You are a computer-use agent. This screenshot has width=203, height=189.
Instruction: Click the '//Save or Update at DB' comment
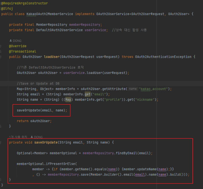pos(38,84)
